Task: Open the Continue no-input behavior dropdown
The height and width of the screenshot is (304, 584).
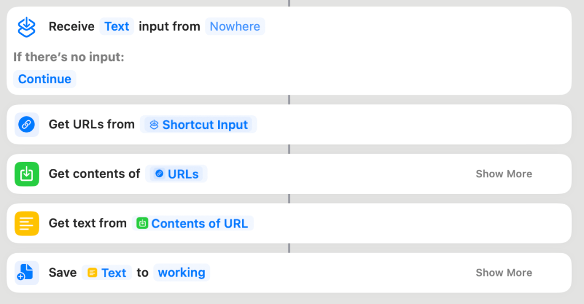Action: (x=45, y=79)
